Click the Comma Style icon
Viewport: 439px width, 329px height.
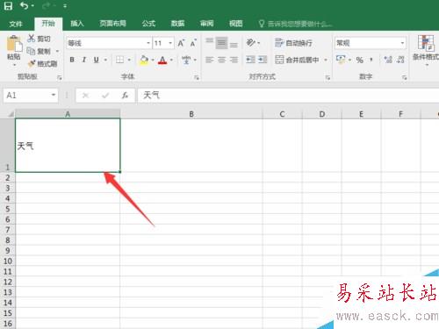[371, 60]
